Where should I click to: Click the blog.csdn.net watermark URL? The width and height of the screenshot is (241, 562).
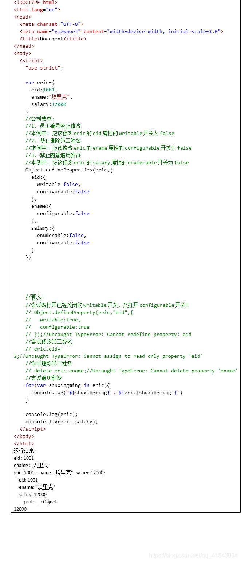tap(193, 555)
